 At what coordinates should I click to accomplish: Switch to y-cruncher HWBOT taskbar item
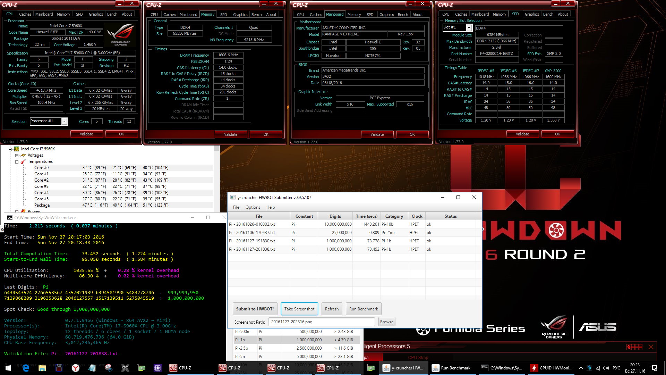(403, 368)
